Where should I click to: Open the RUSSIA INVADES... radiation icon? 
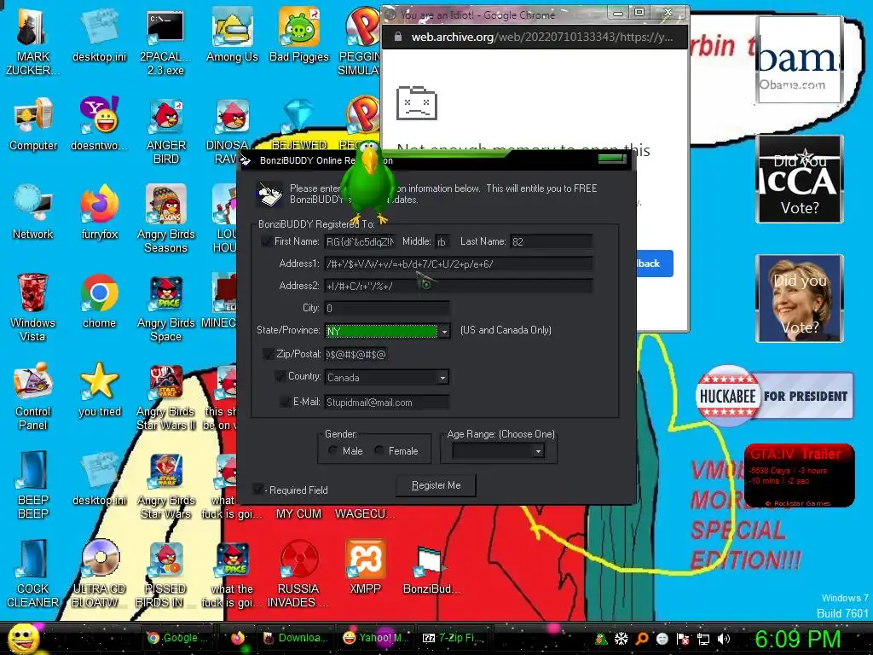click(x=298, y=573)
